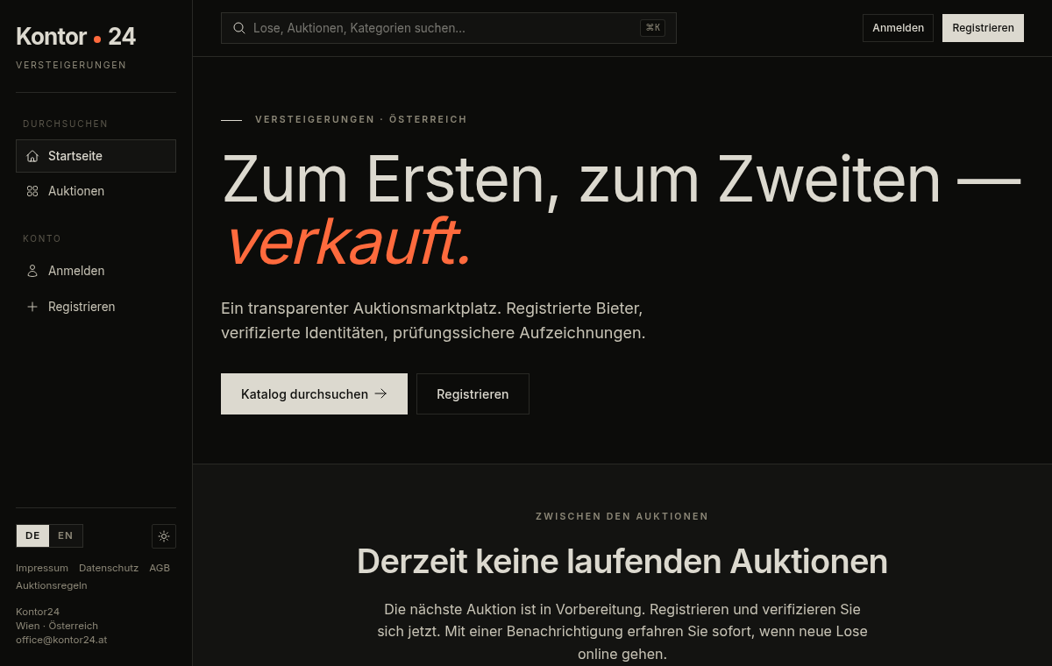This screenshot has height=666, width=1052.
Task: Click the Katalog durchsuchen button
Action: point(314,393)
